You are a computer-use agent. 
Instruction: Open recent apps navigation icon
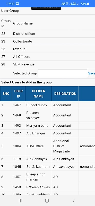(20, 201)
